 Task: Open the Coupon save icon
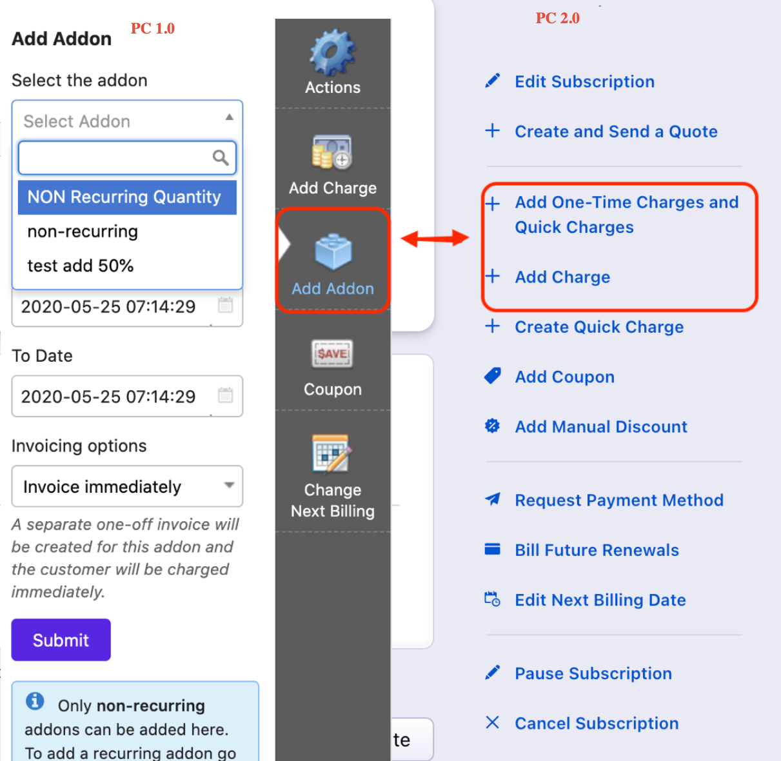(332, 353)
